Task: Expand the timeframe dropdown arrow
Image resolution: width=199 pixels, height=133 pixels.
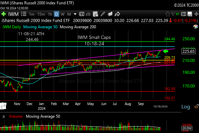Action: (x=75, y=14)
